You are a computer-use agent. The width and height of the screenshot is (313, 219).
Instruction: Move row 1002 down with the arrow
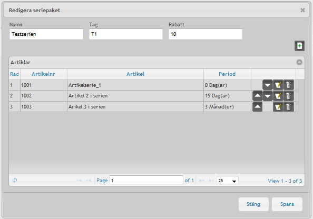point(268,96)
